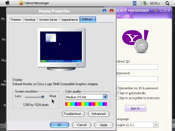This screenshot has height=131, width=175.
Task: Click the Troubleshoot... button
Action: click(73, 114)
